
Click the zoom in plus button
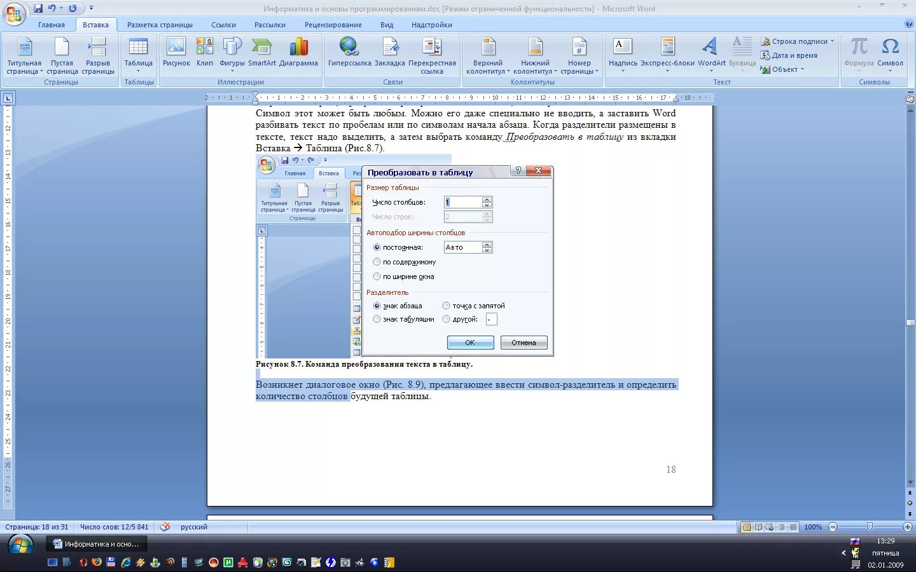click(908, 527)
